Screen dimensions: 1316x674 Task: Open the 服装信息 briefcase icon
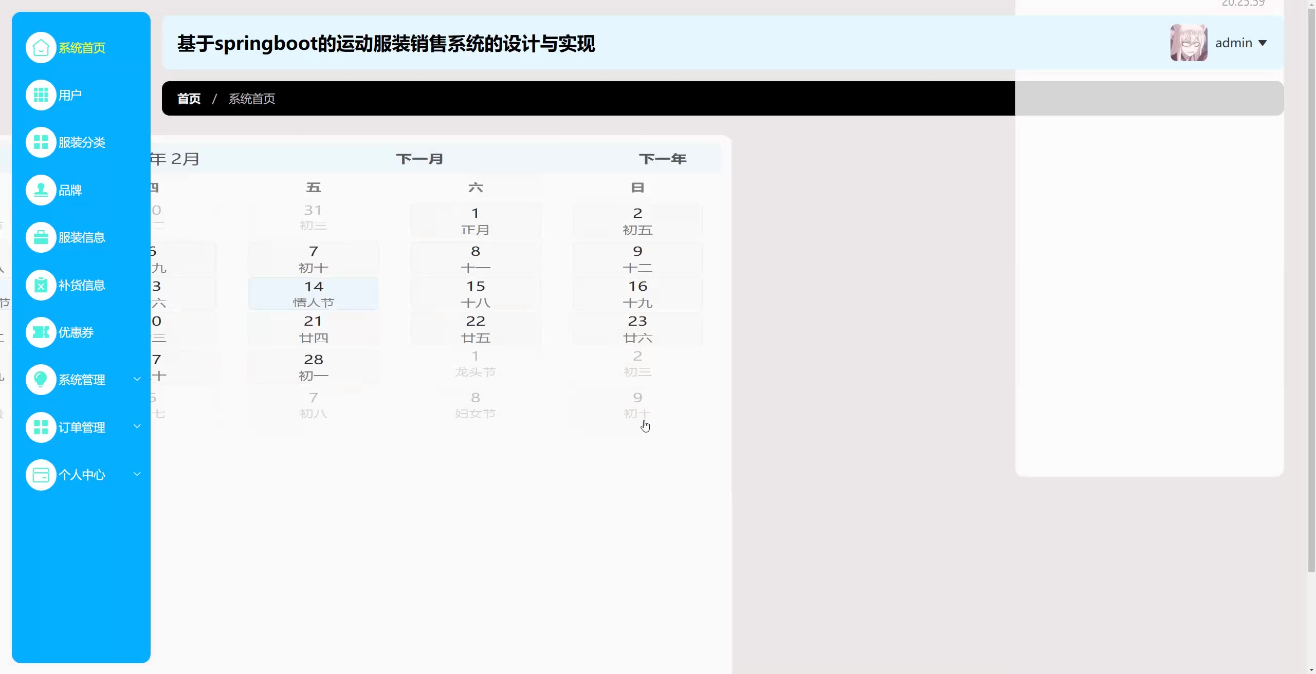[x=41, y=237]
